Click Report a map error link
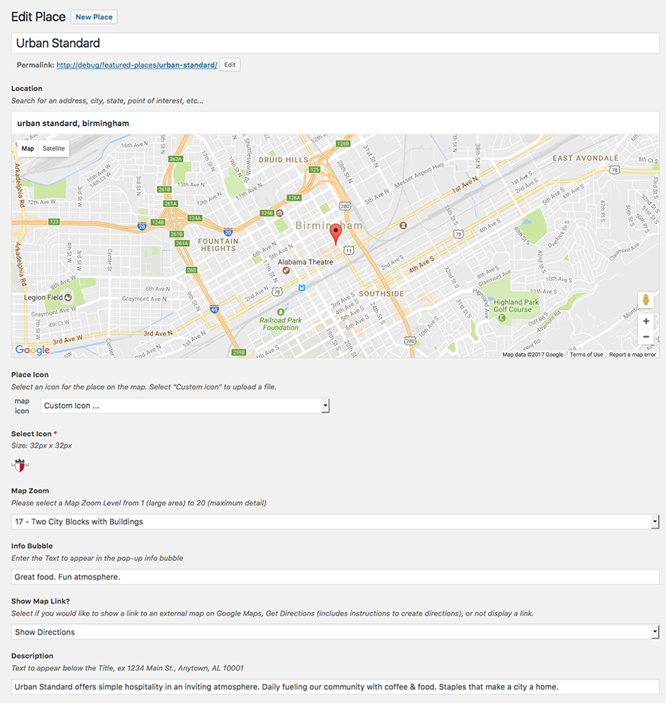Screen dimensions: 666x703 [x=633, y=354]
